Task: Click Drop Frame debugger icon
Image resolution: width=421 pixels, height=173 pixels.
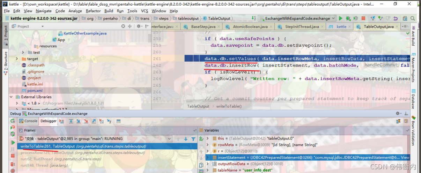Action: (x=101, y=121)
